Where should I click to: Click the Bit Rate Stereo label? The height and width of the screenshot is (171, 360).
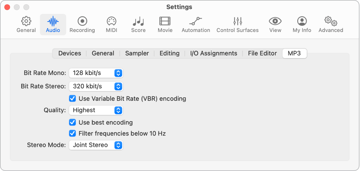pos(43,86)
